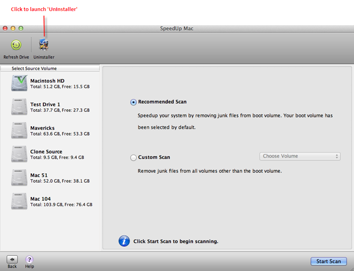
Task: Click 'Total: 52.0 GB, Free: 38.1 GB' text
Action: tap(60, 181)
